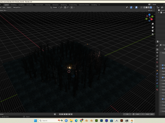Switch to the UV Editing workspace tab
Screen dimensions: 165x123
tap(30, 5)
